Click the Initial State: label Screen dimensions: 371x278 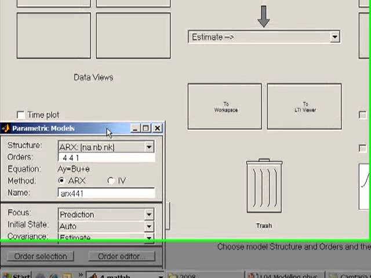coord(28,224)
